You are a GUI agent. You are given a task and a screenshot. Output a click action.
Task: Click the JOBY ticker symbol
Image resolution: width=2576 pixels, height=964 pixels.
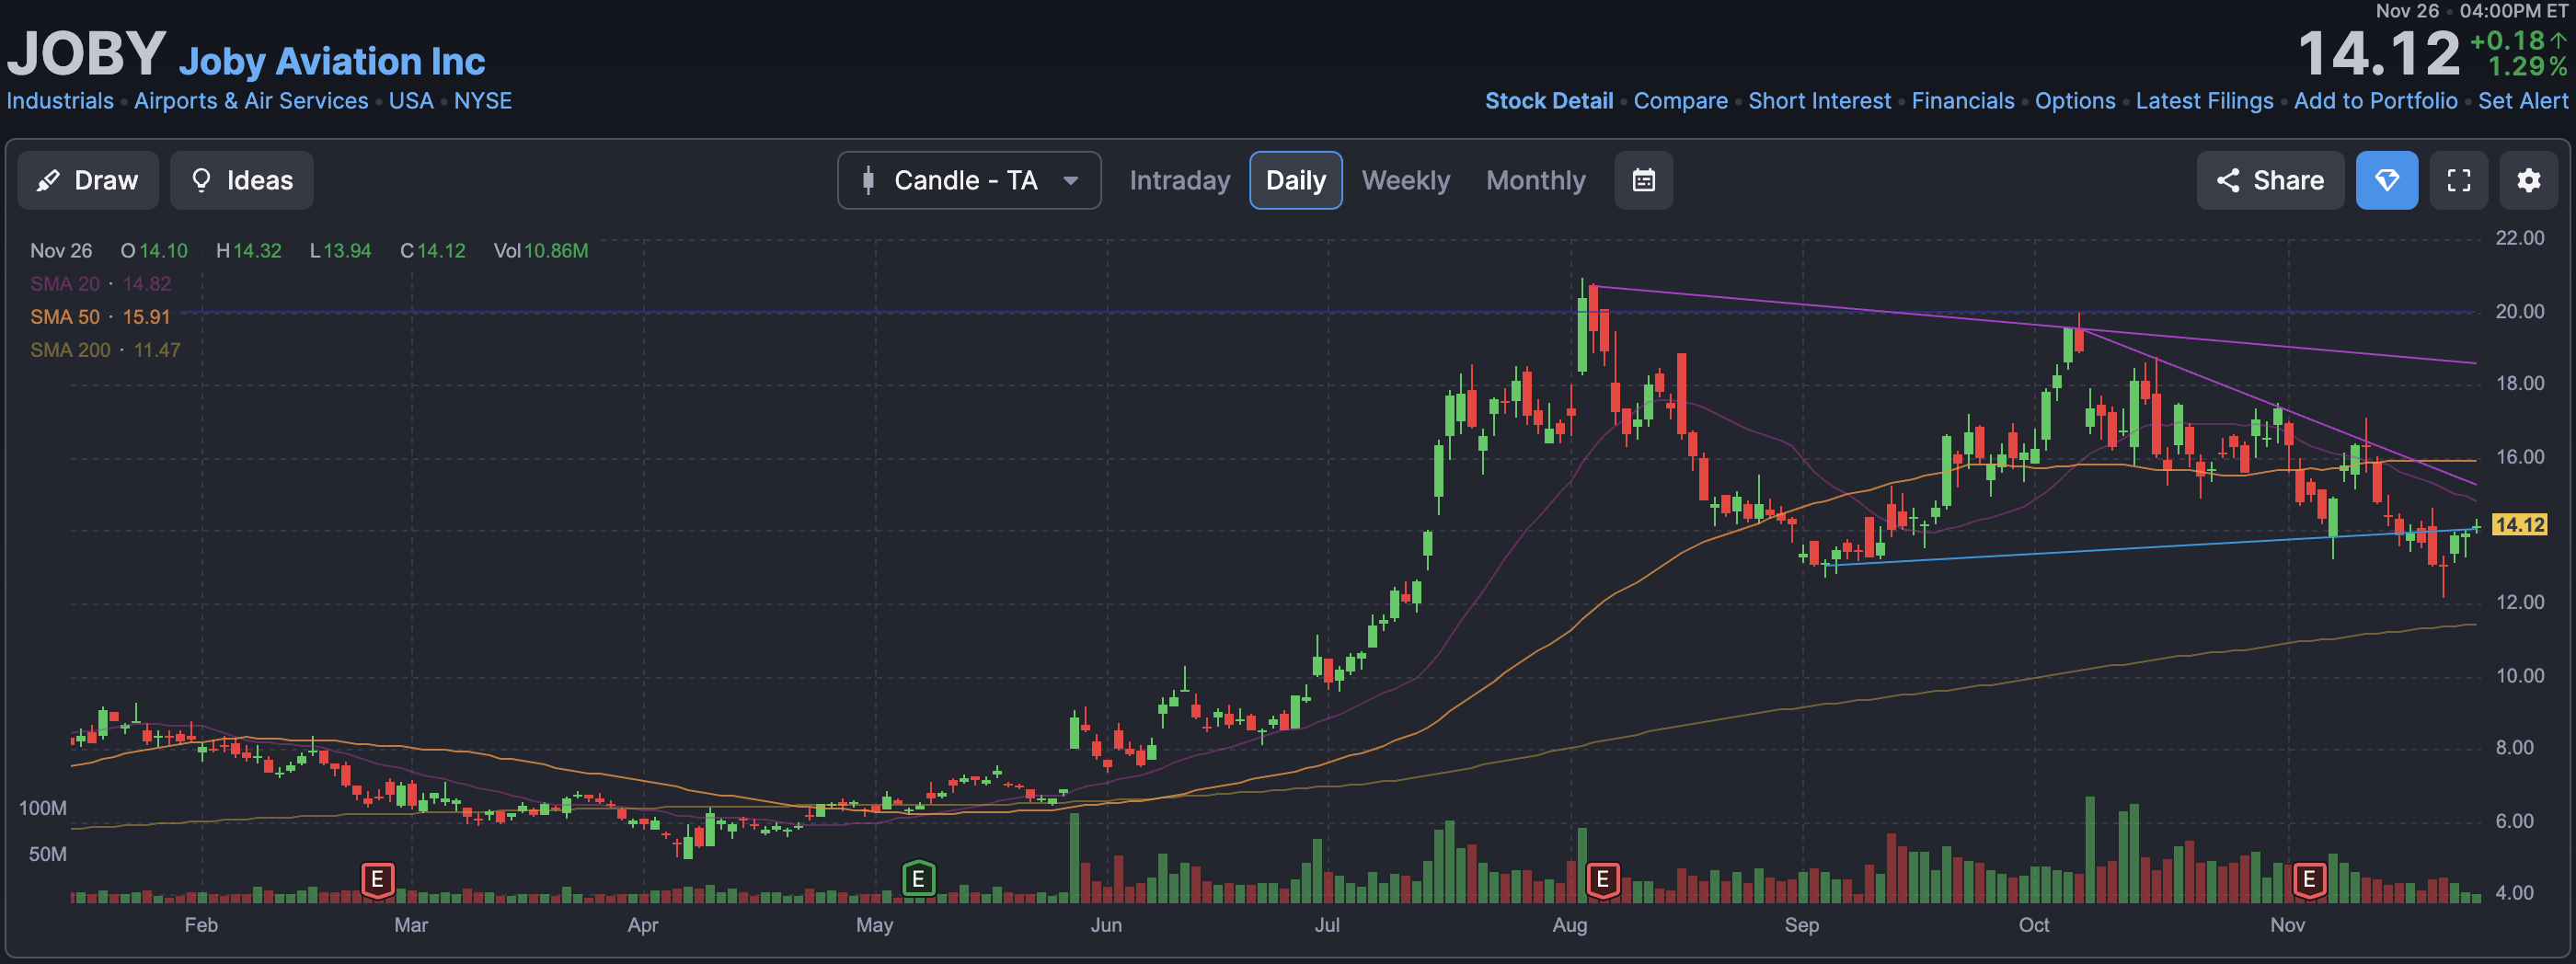click(x=86, y=54)
